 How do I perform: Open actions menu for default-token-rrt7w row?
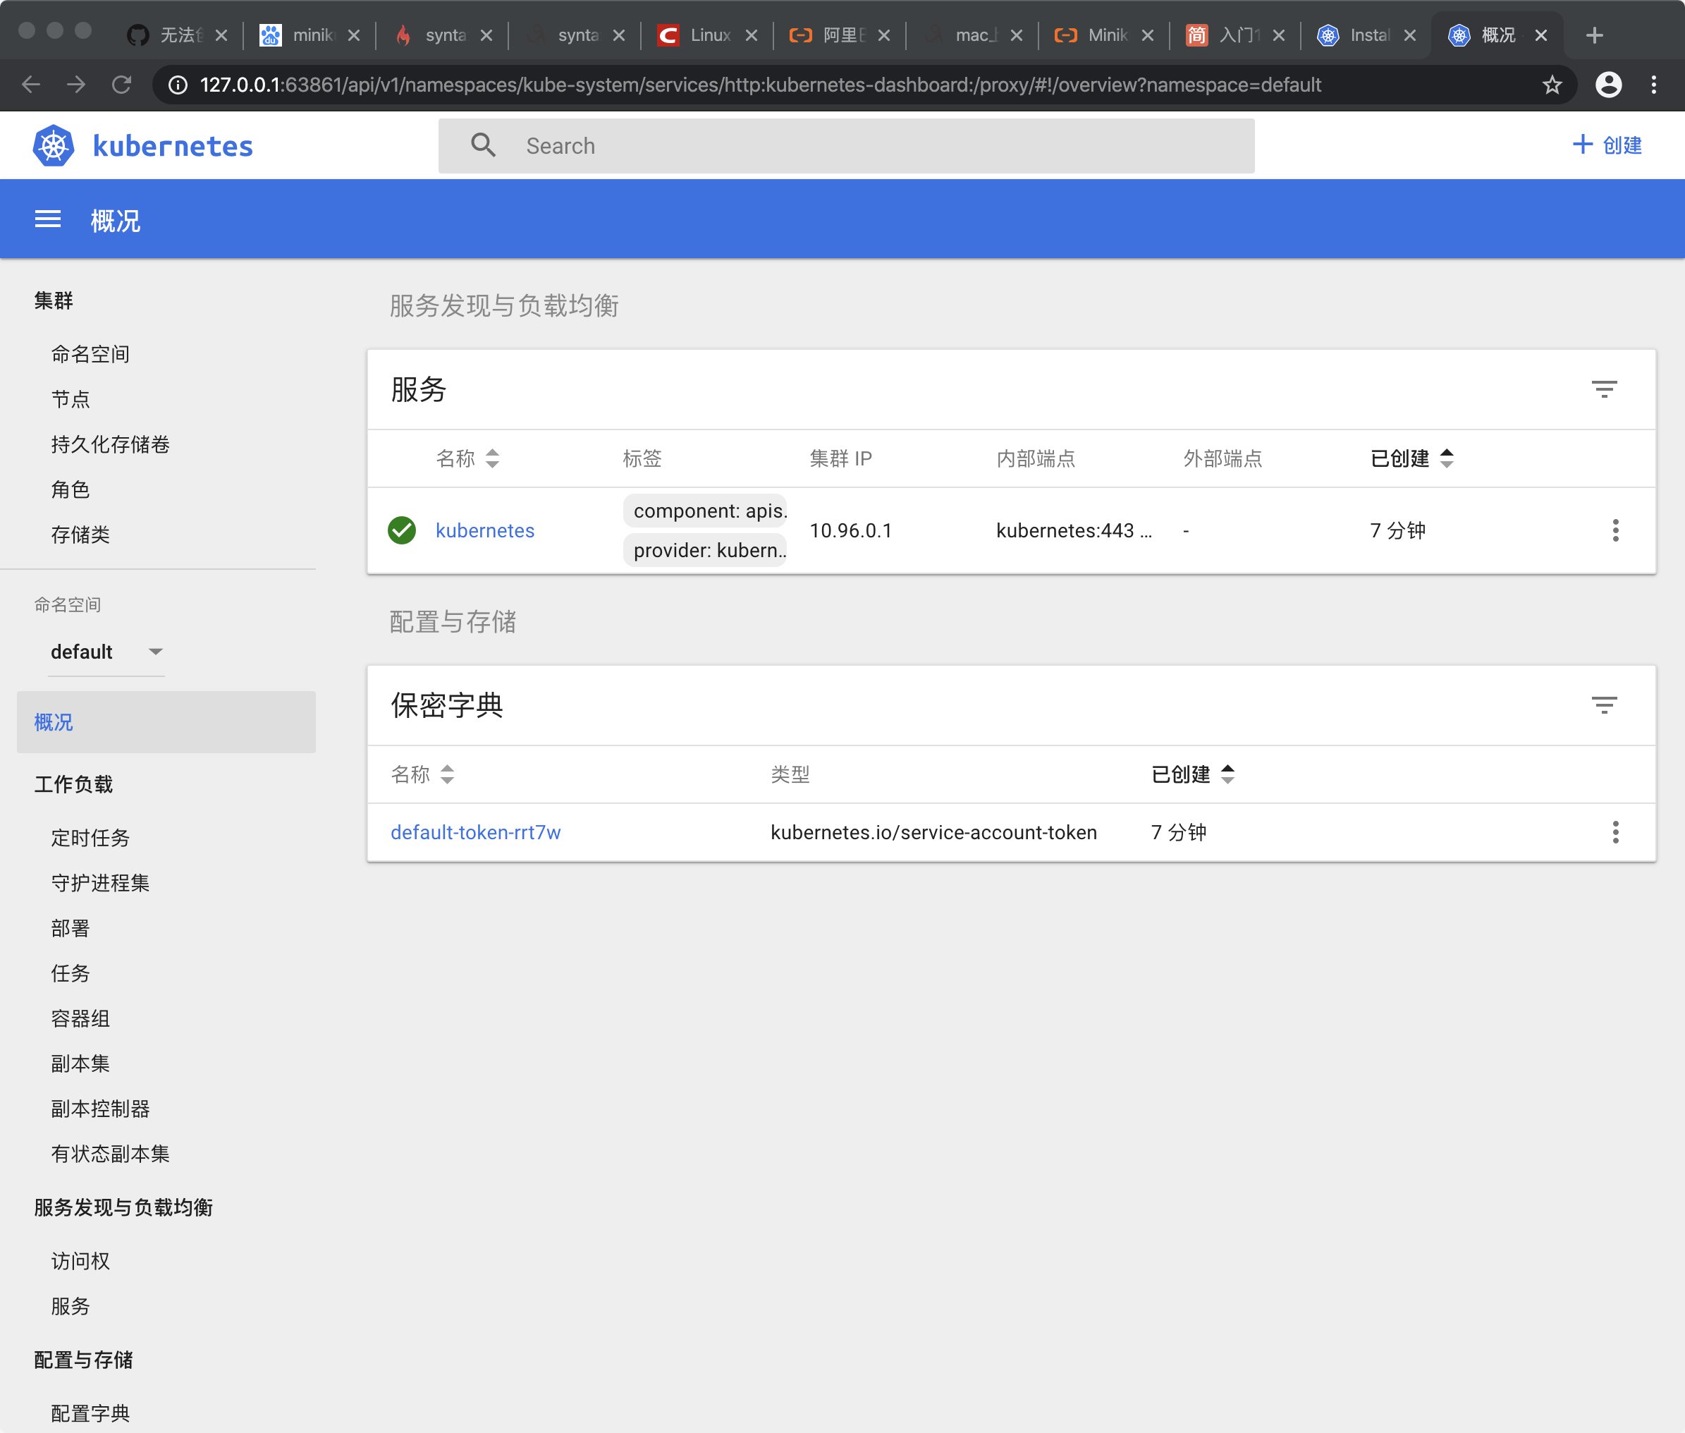pyautogui.click(x=1615, y=832)
